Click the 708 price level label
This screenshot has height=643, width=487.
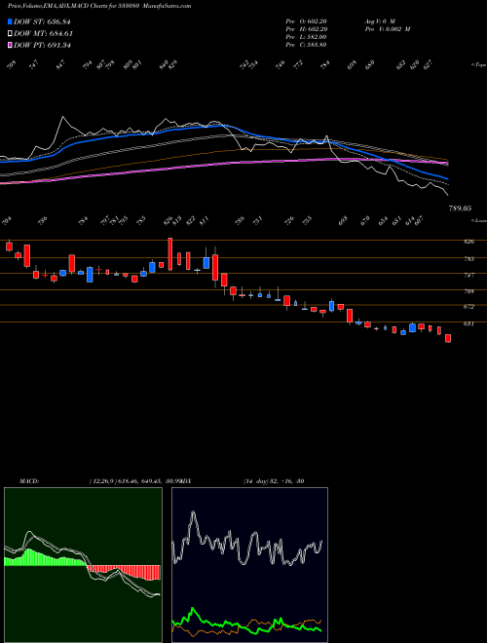tap(468, 291)
